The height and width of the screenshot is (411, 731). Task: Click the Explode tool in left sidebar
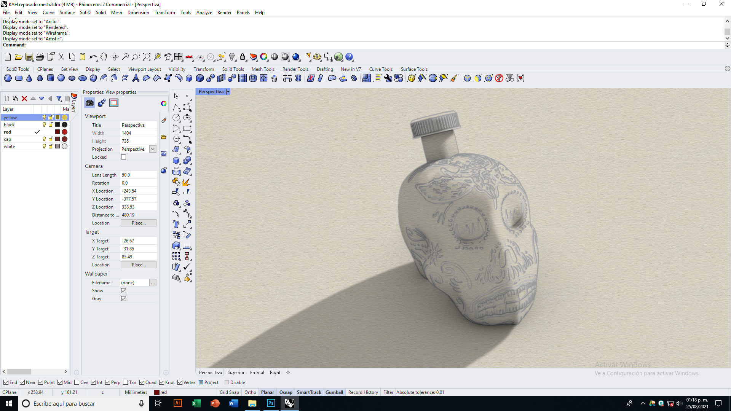point(187,182)
